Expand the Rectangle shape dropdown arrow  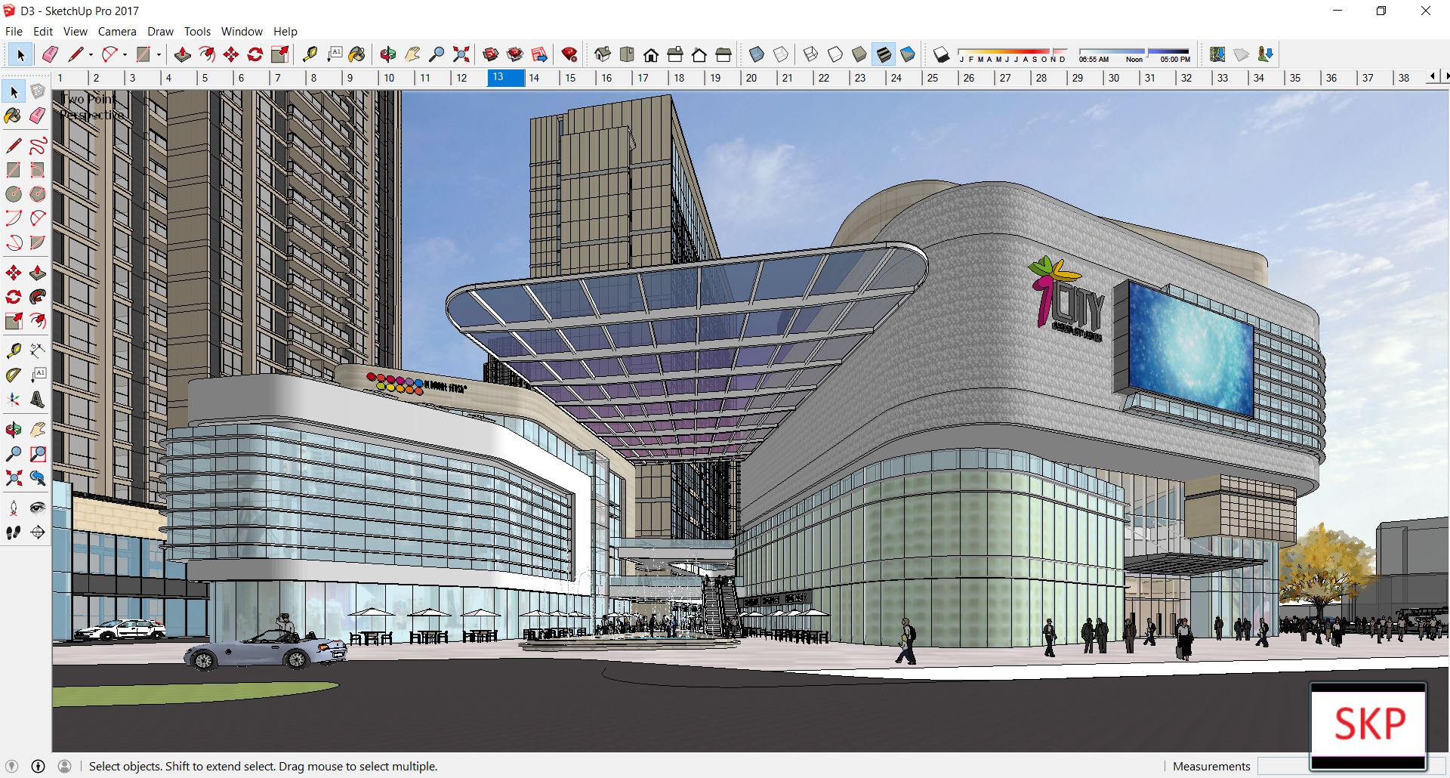pos(159,54)
